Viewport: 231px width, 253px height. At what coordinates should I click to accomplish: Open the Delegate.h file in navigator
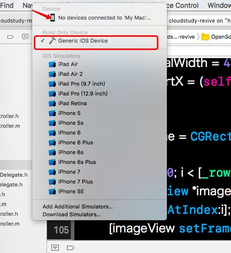point(14,175)
